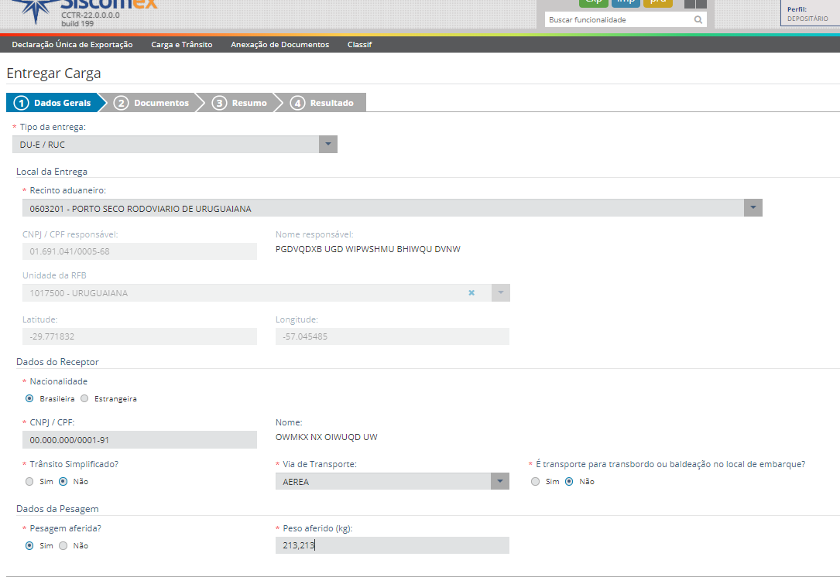This screenshot has height=577, width=840.
Task: Select Brasileira nationality radio button
Action: click(x=29, y=399)
